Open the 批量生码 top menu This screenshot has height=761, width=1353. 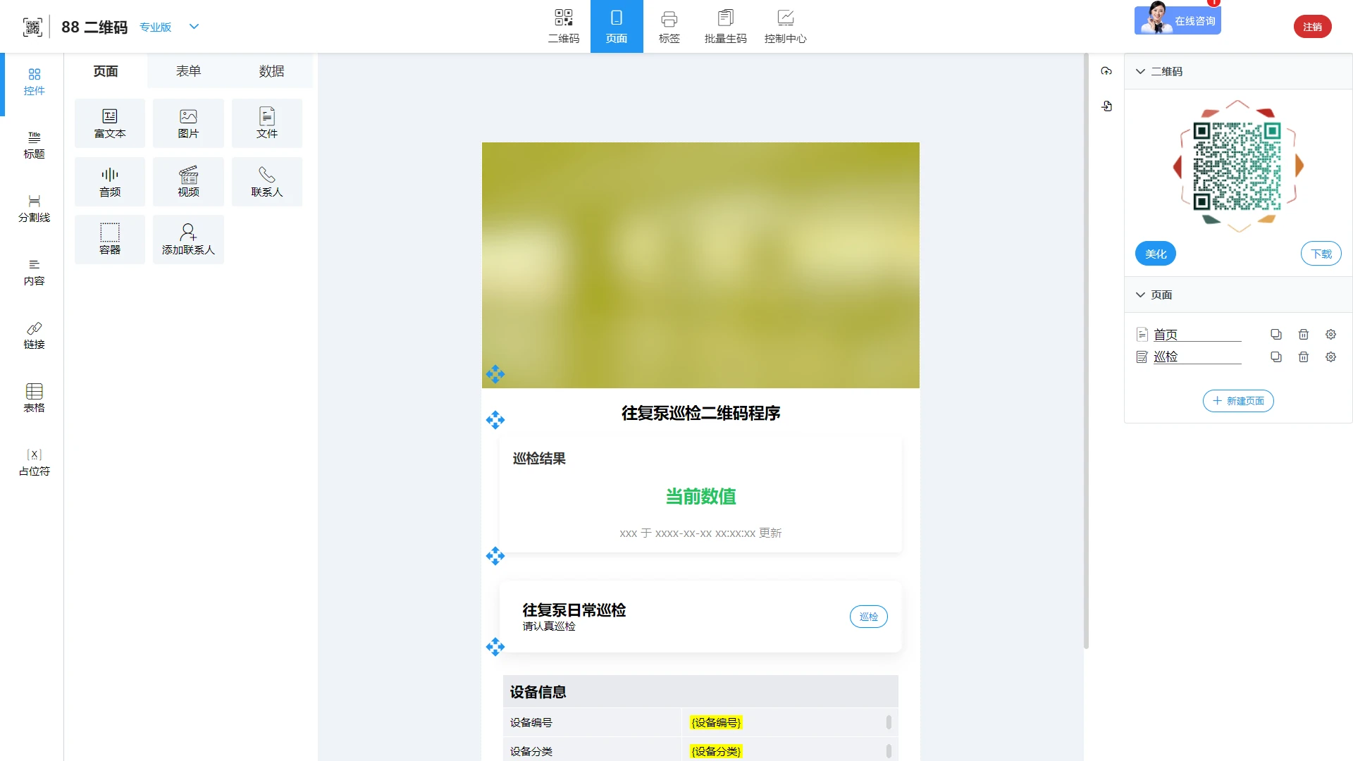725,26
